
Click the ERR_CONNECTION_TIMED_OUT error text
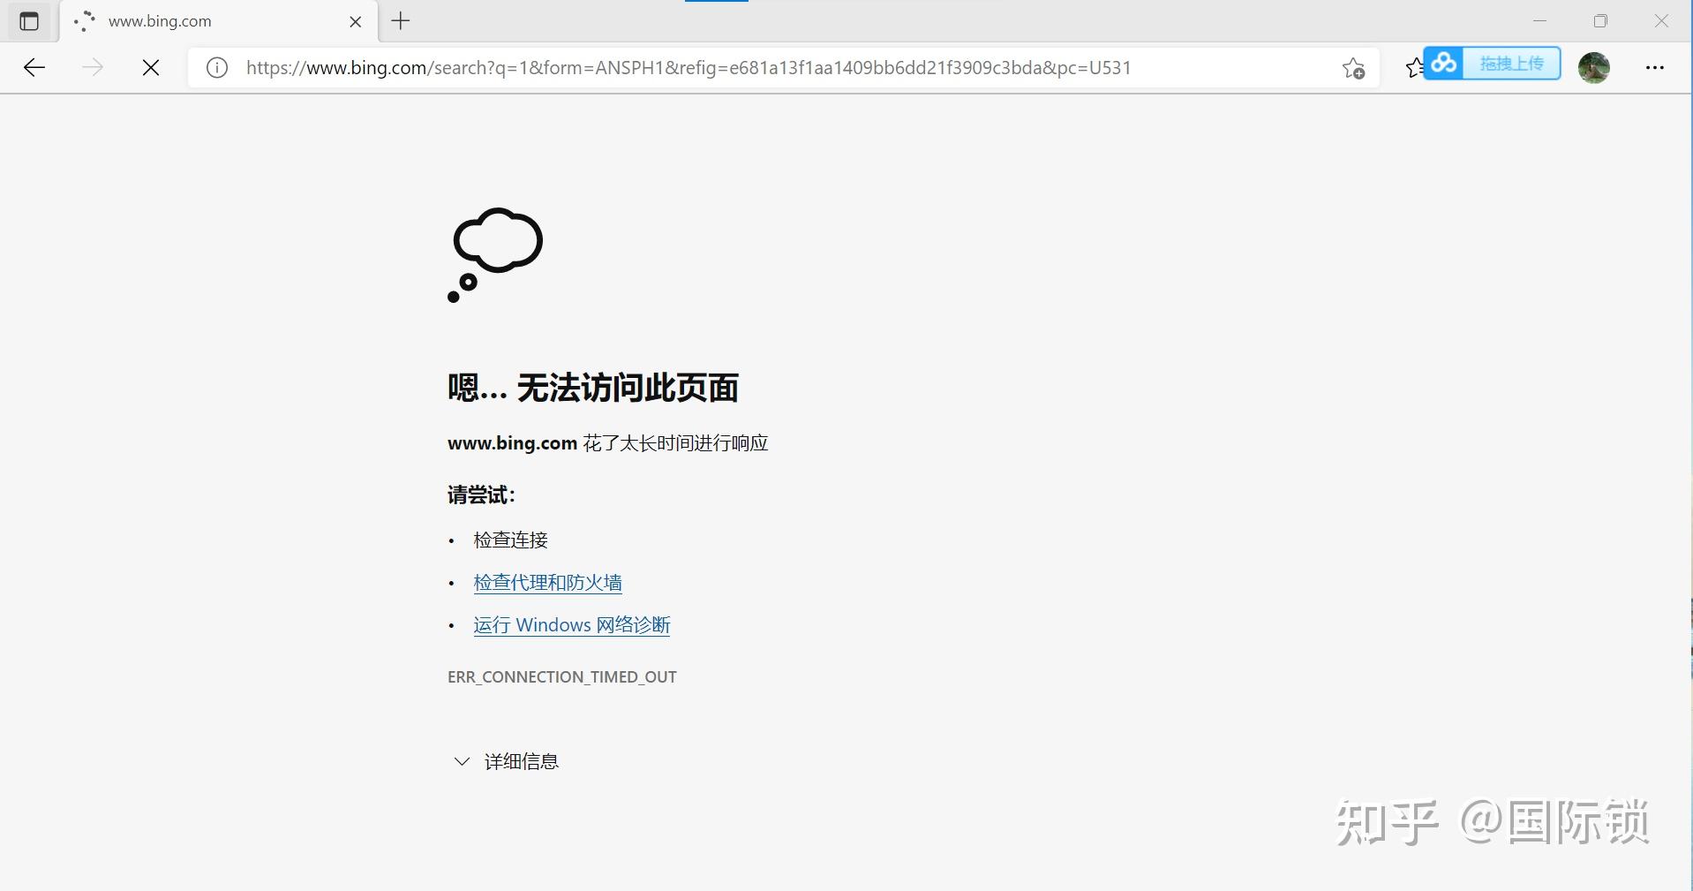(562, 677)
